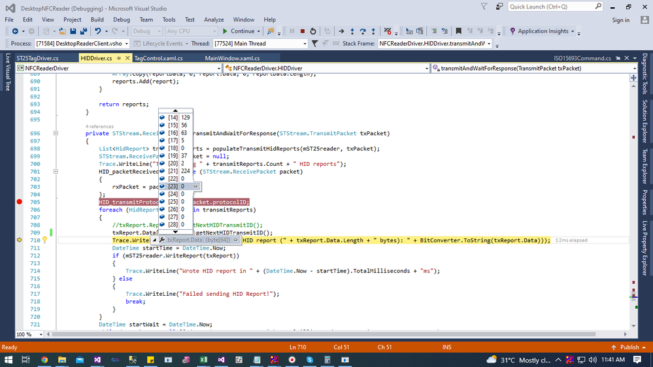Switch to the ST25TagDriver.cs tab
Screen dimensions: 653x367
click(x=37, y=58)
